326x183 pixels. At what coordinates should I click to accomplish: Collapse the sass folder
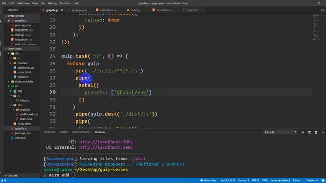click(20, 105)
